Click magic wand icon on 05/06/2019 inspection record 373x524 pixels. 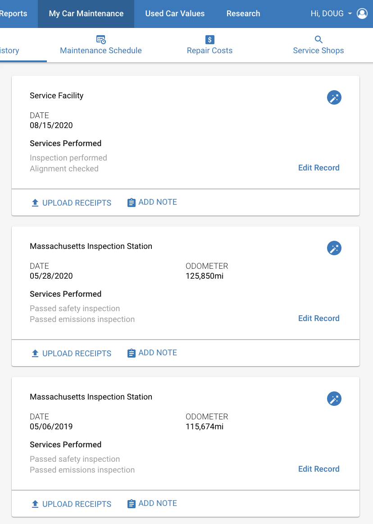tap(334, 399)
